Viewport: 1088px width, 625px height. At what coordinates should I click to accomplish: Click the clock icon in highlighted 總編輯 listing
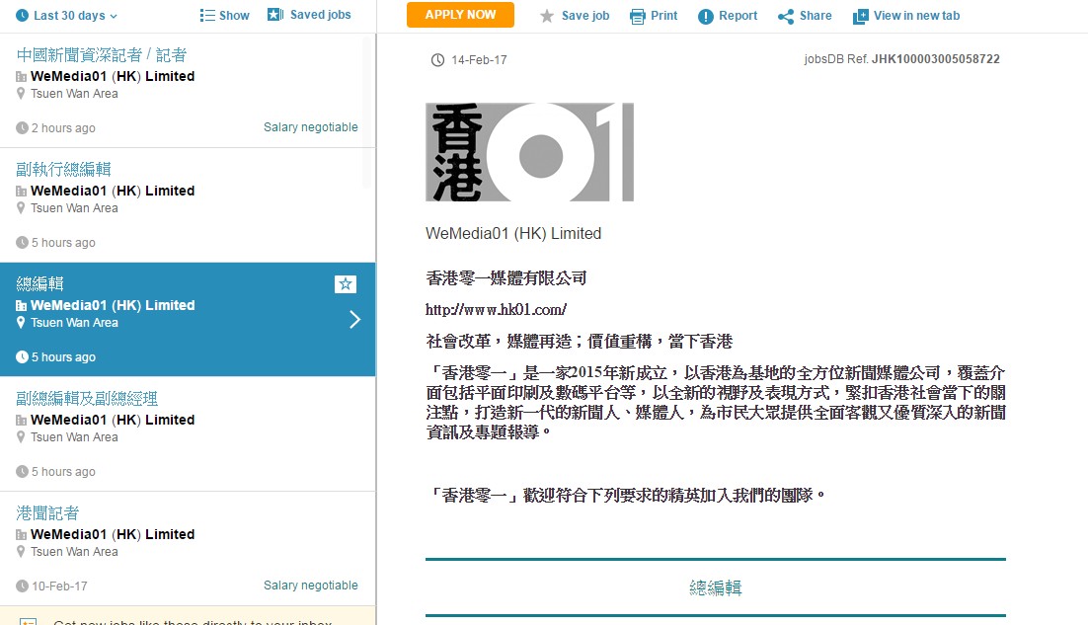[x=22, y=356]
